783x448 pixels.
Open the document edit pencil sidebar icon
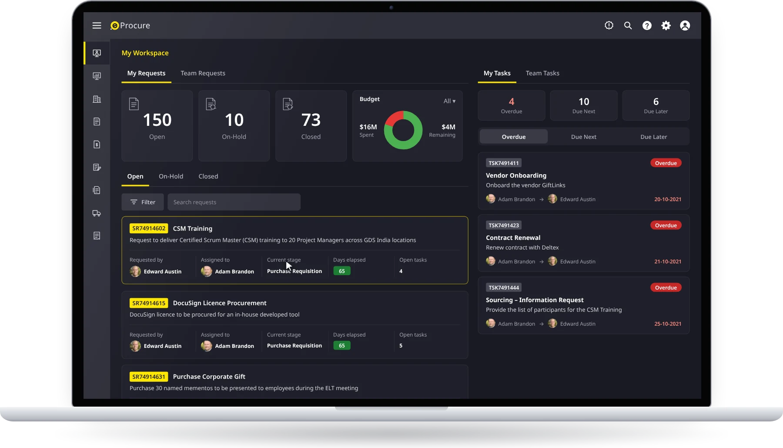click(97, 168)
